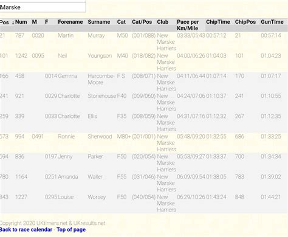
Task: Click the search box containing Marske
Action: (x=43, y=7)
